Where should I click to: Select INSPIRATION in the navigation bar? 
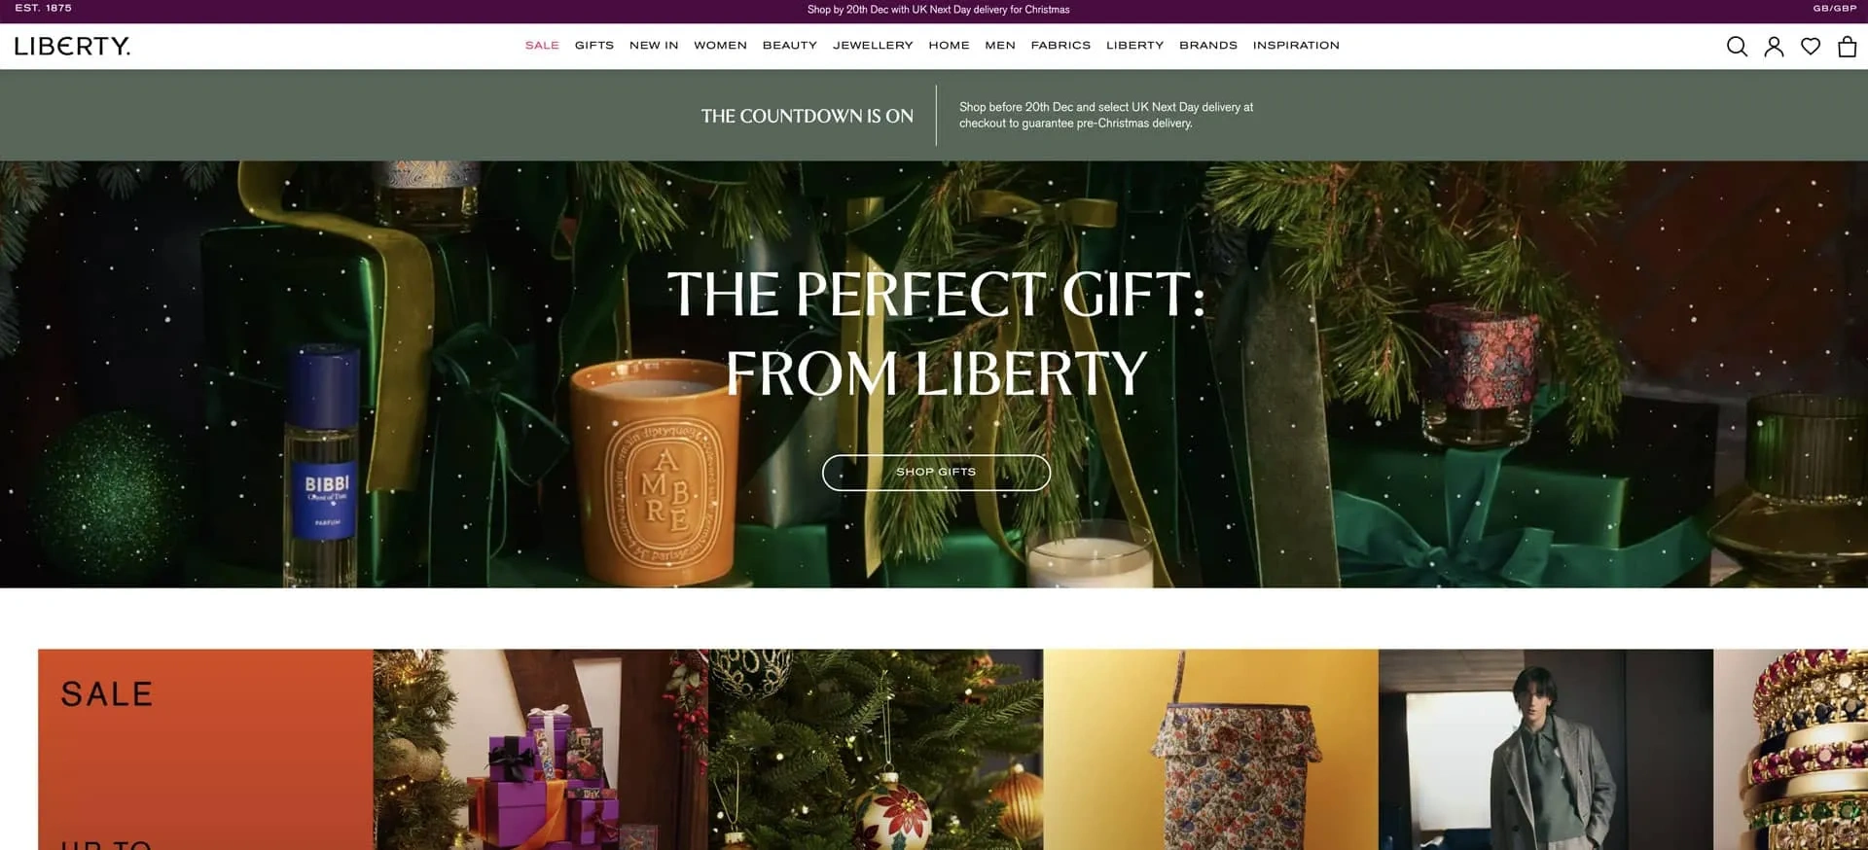(x=1296, y=46)
